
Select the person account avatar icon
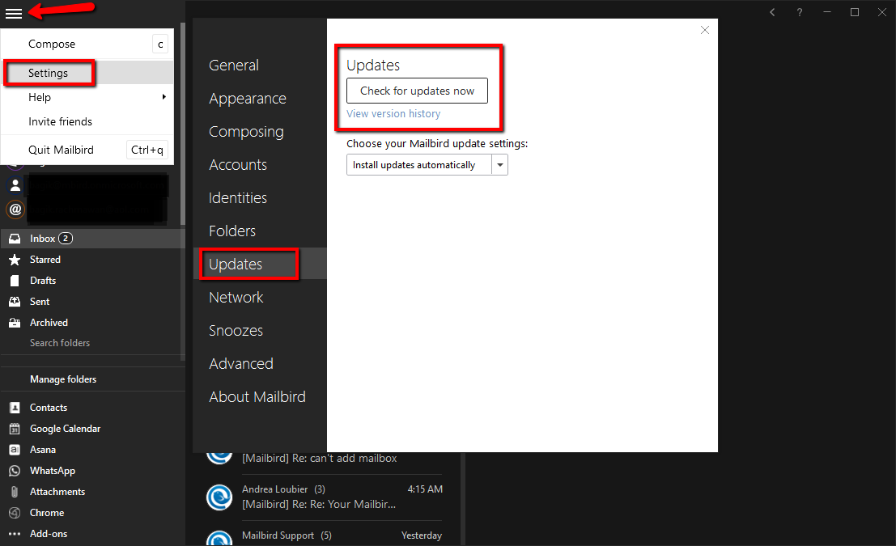(15, 185)
